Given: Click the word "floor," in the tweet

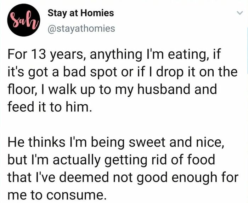Looking at the screenshot, I should point(23,89).
